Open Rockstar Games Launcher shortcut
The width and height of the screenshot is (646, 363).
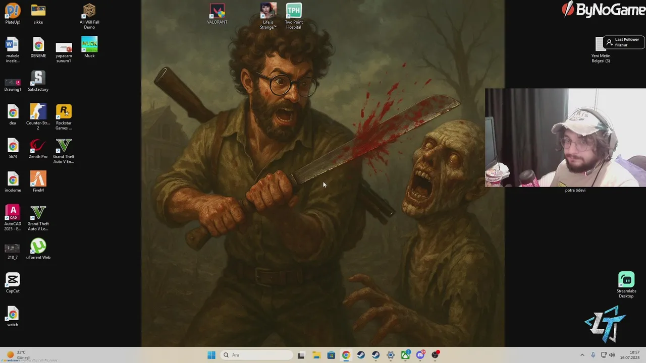[64, 117]
